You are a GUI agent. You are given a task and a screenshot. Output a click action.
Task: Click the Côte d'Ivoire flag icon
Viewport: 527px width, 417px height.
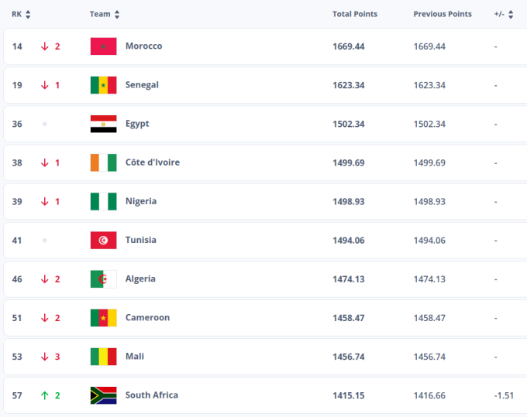tap(103, 162)
